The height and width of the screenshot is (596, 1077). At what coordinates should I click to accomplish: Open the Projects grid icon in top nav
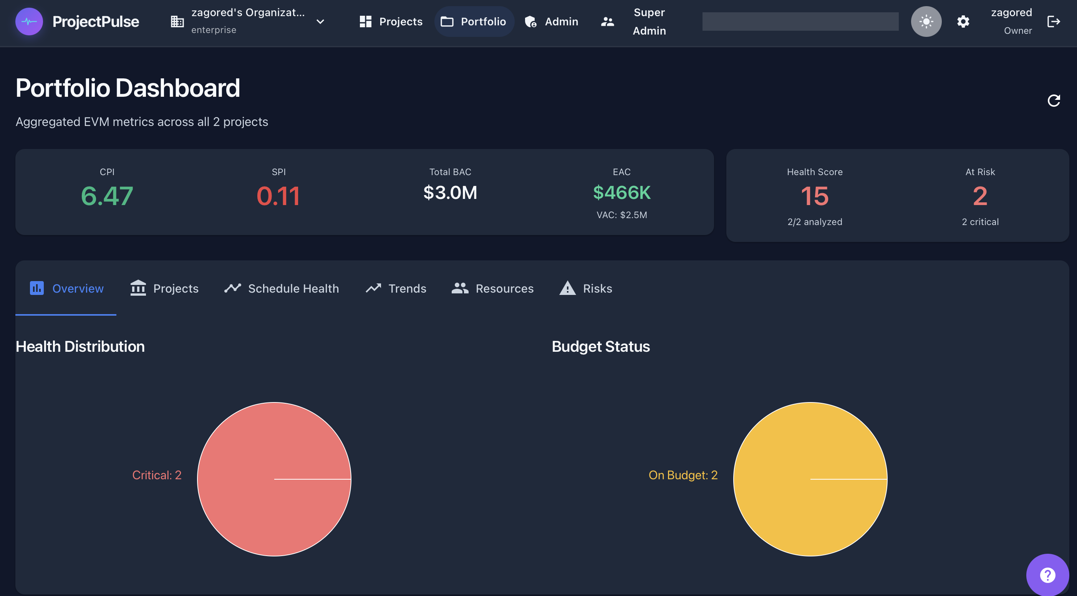[x=365, y=22]
